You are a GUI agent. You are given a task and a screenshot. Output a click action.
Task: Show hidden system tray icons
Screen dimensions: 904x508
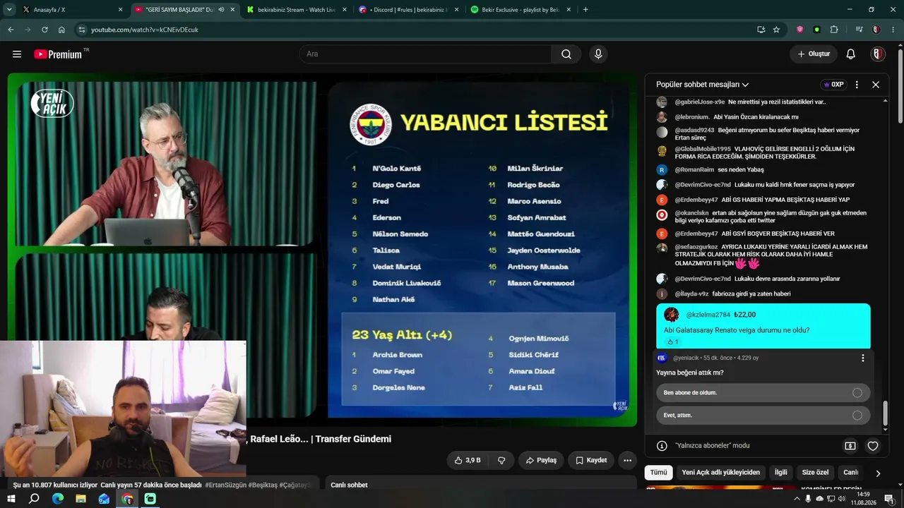pos(797,499)
